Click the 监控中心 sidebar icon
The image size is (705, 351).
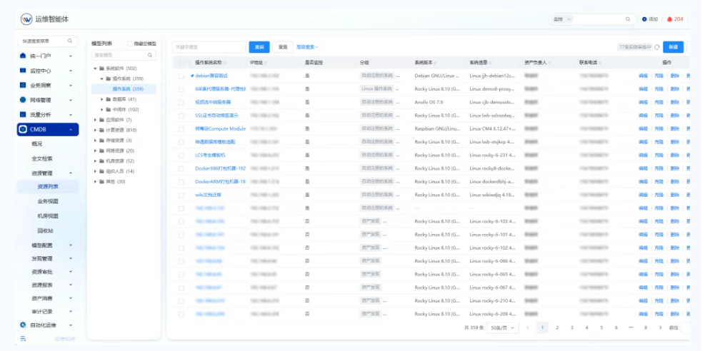coord(23,71)
